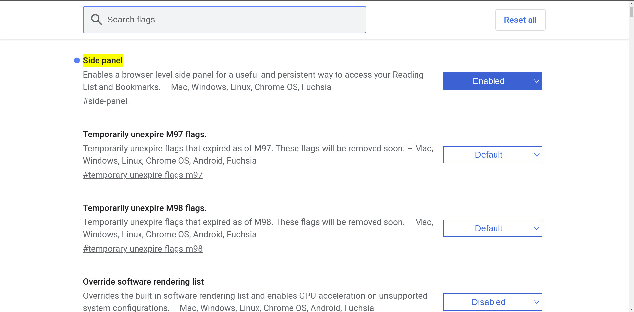This screenshot has width=634, height=312.
Task: Select the highlighted Side panel title
Action: point(103,61)
